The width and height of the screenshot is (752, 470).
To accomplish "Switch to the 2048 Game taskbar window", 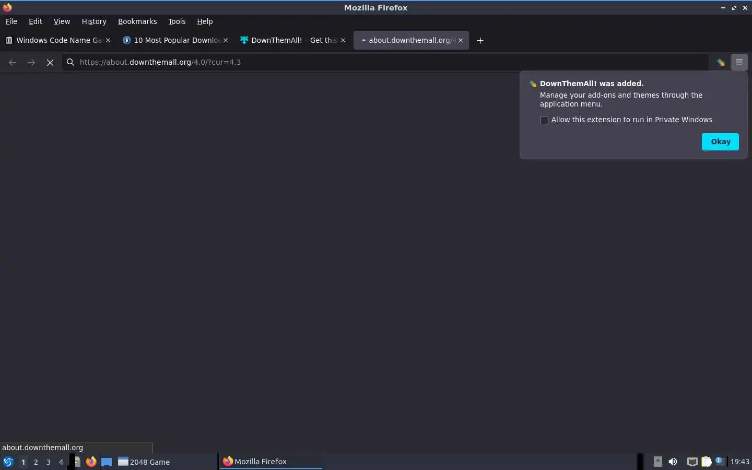I will (x=166, y=462).
